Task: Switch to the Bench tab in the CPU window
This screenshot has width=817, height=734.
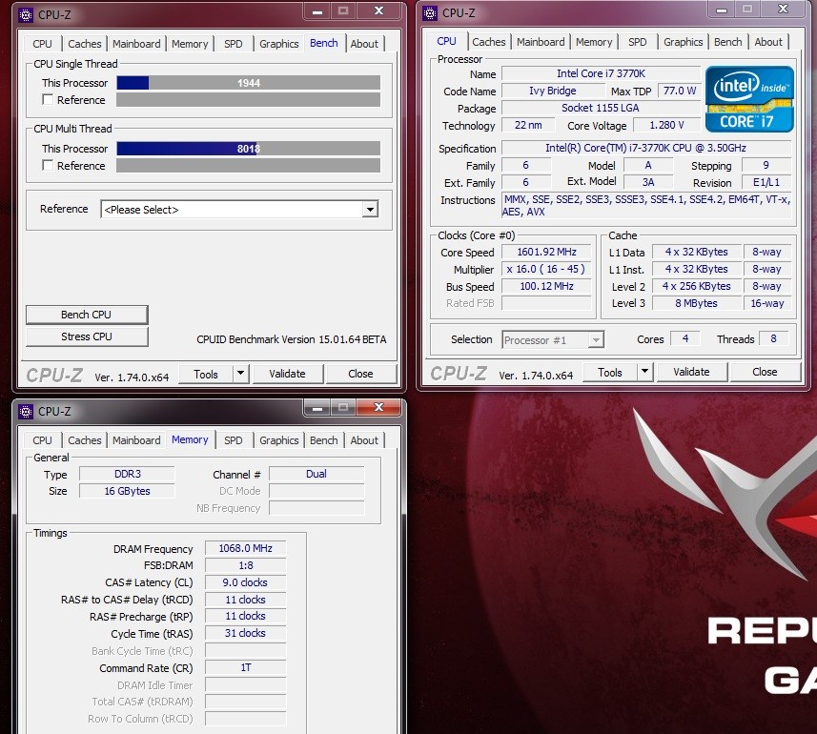Action: coord(728,42)
